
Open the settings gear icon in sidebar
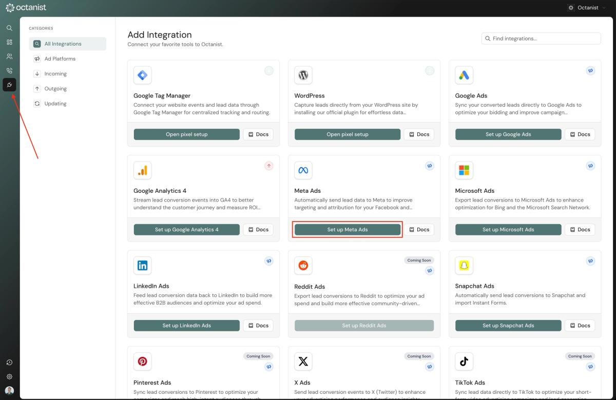click(9, 376)
